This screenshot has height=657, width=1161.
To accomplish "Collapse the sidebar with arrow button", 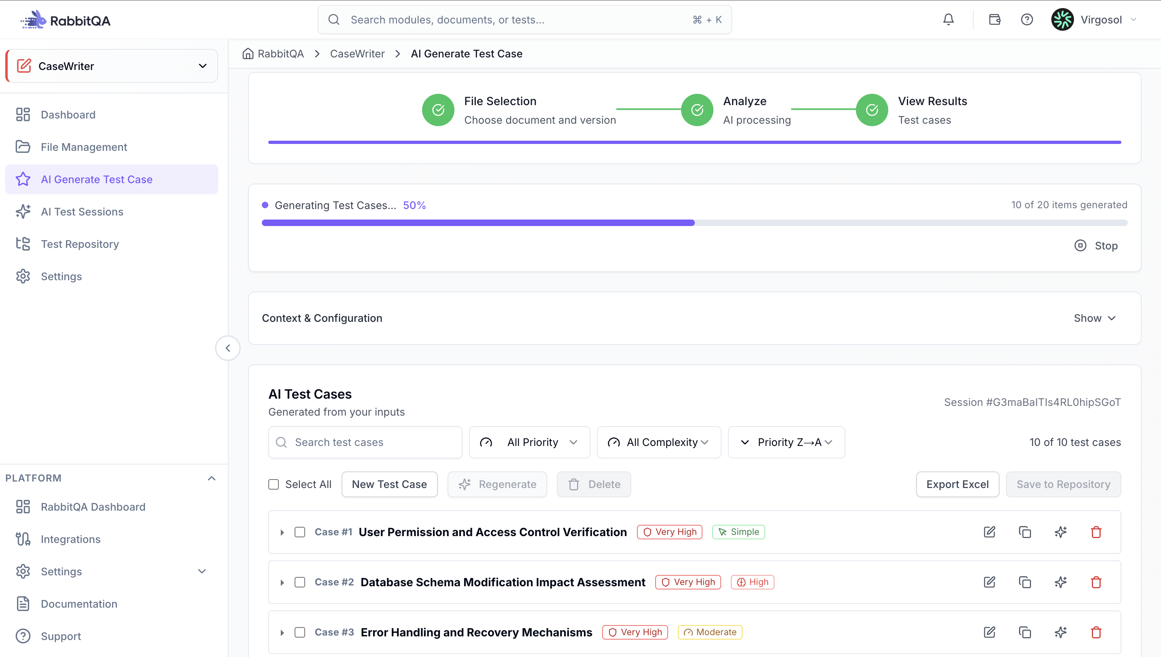I will click(x=227, y=348).
